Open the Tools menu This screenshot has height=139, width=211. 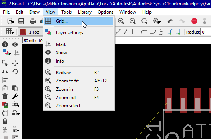(67, 12)
